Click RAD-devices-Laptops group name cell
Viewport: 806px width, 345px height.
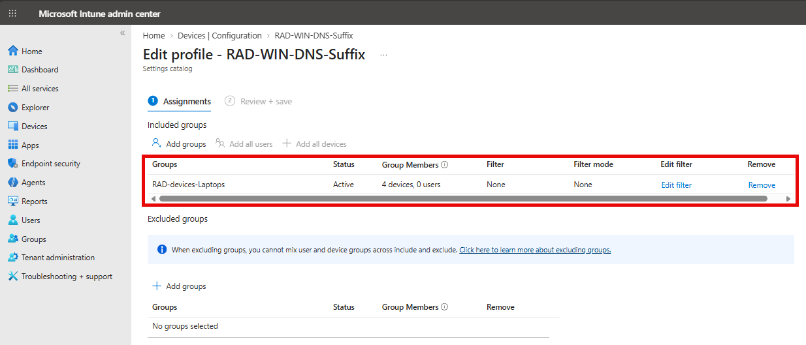point(189,185)
